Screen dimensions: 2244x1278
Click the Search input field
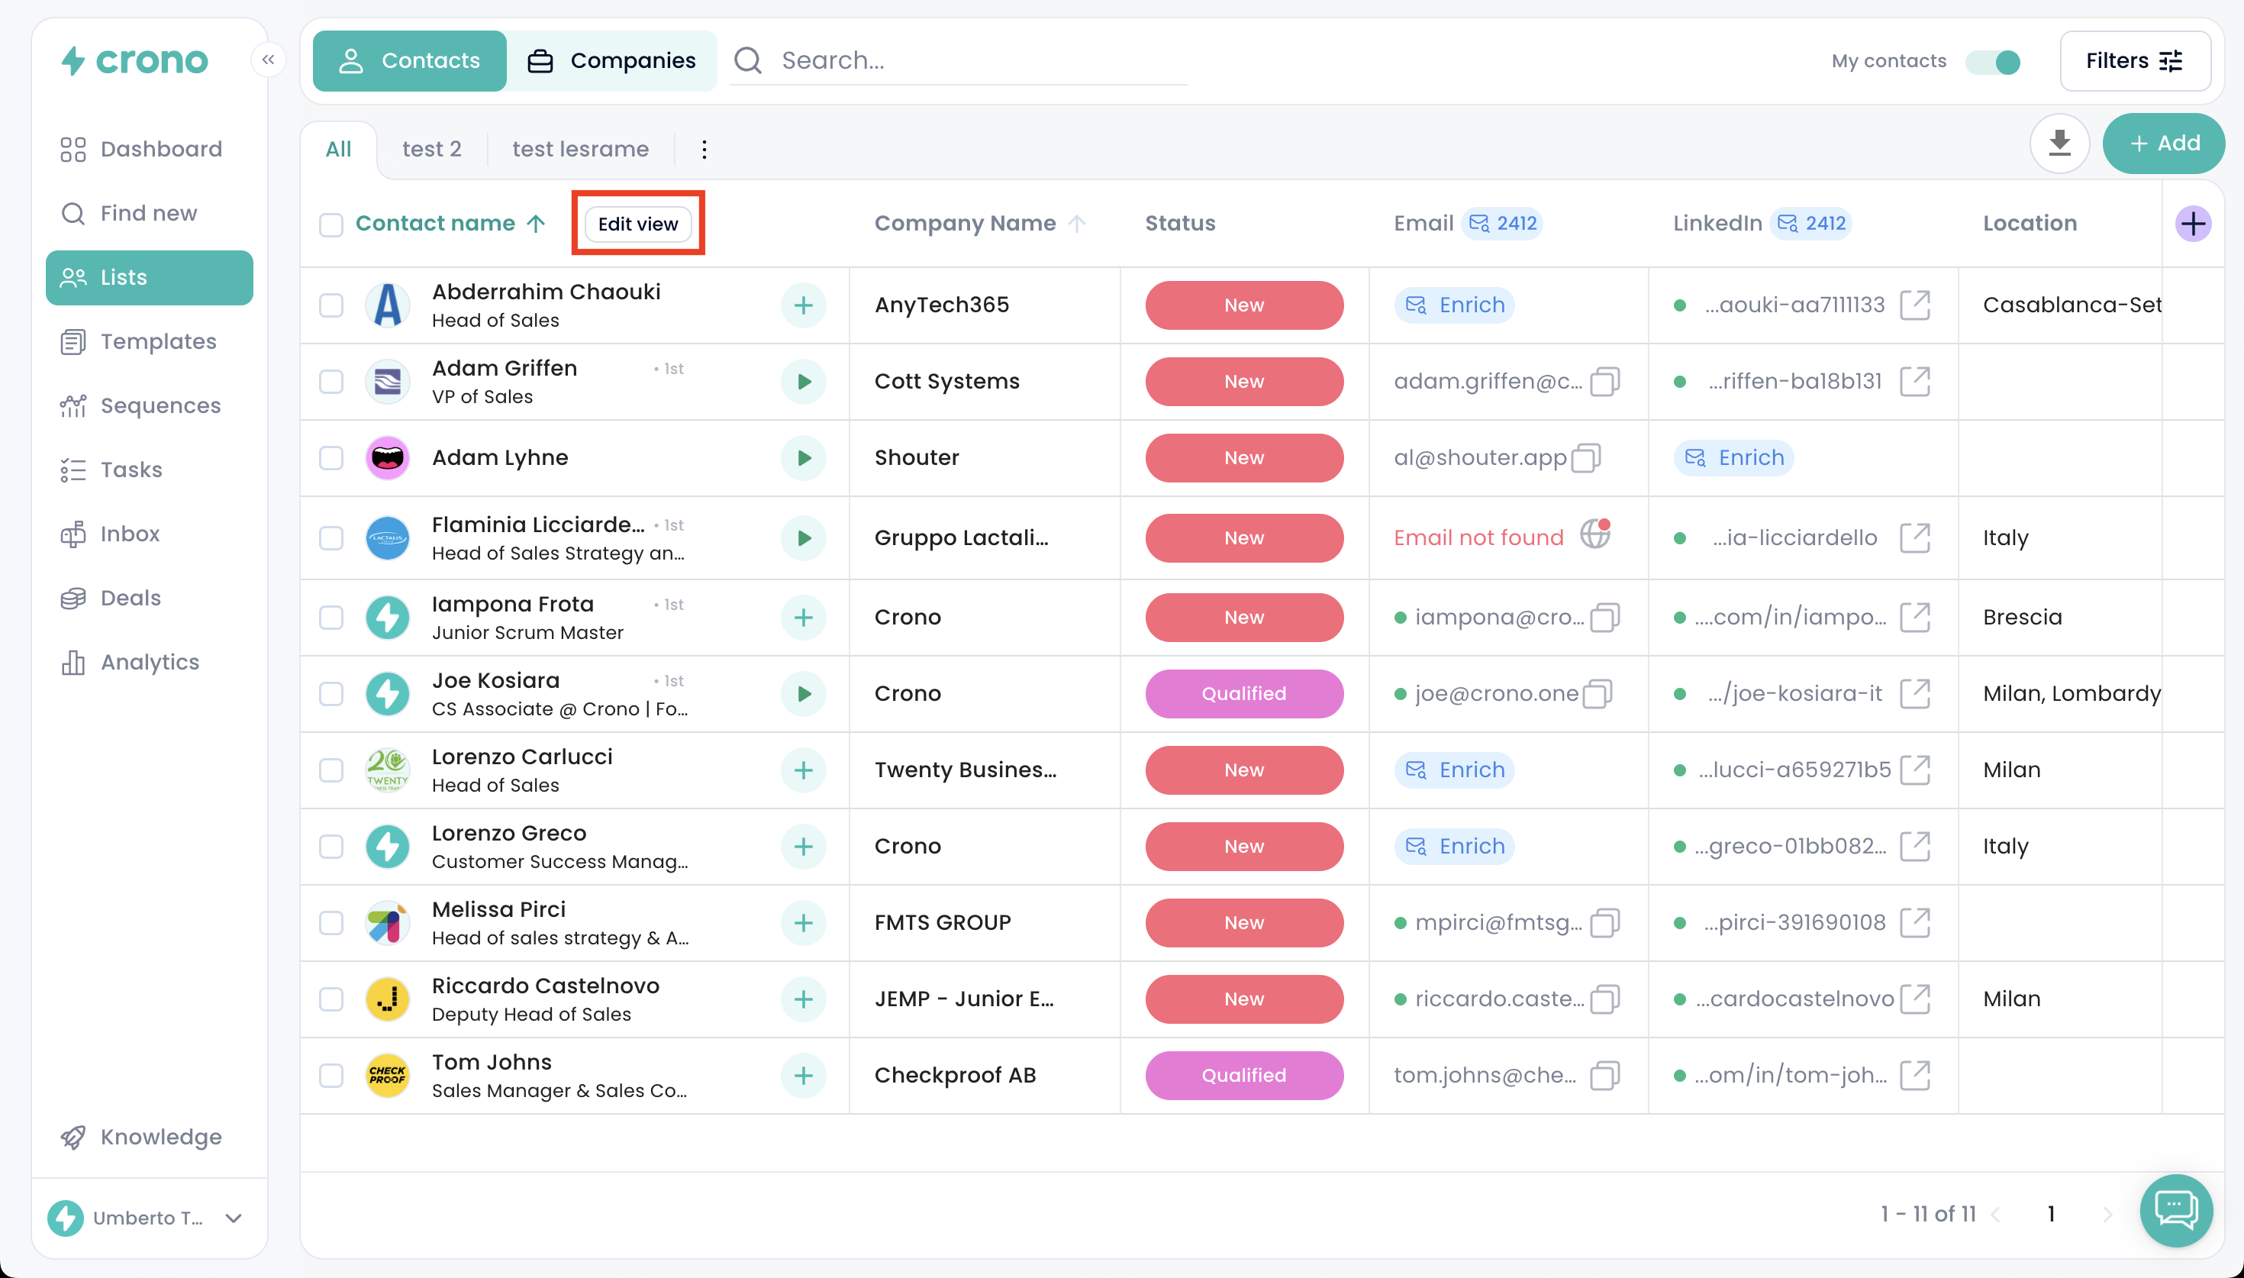click(x=965, y=60)
